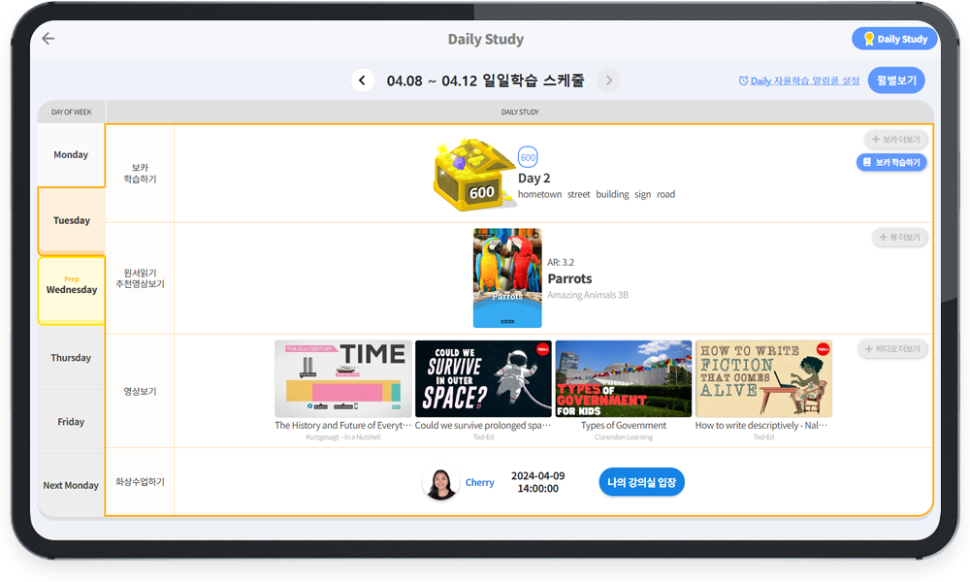
Task: Select the Tuesday tab
Action: coord(71,221)
